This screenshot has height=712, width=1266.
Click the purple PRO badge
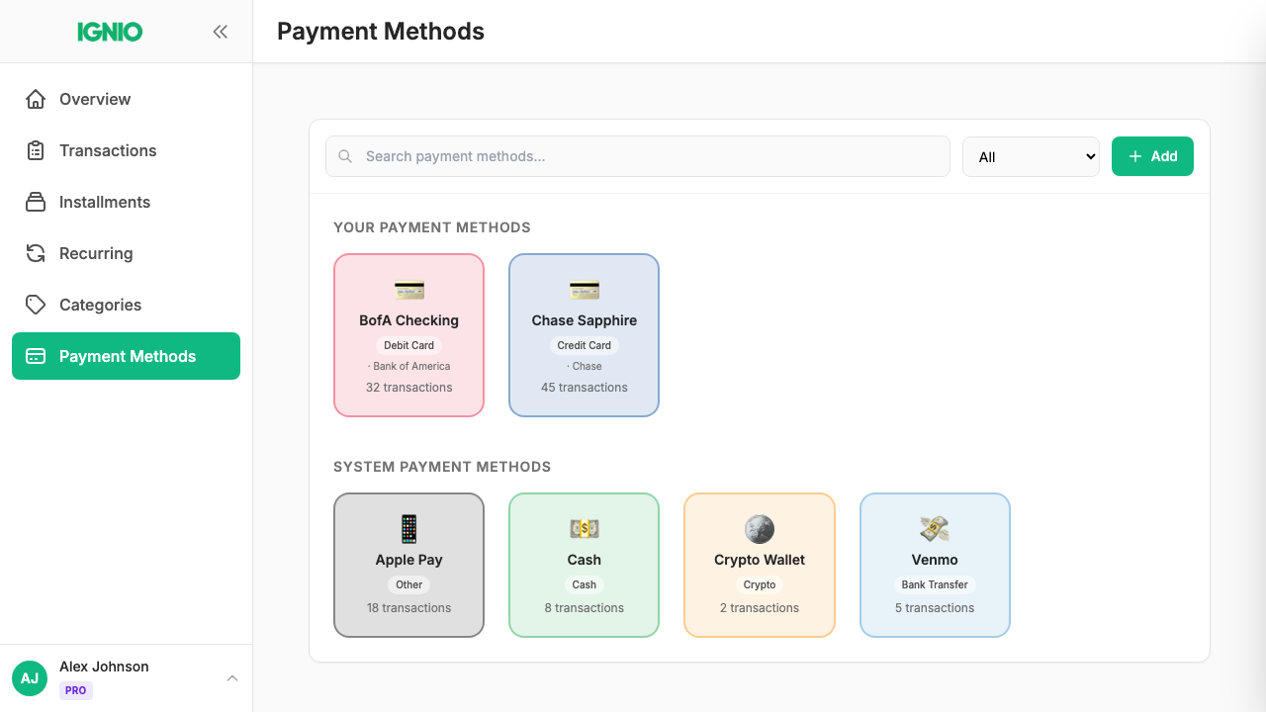(75, 690)
